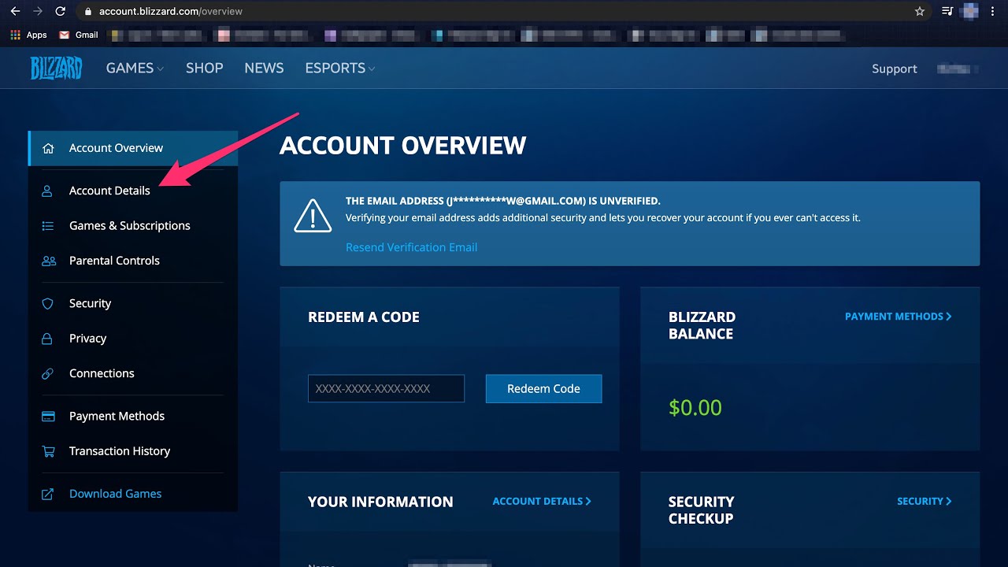Click the lock icon beside Privacy
This screenshot has height=567, width=1008.
coord(47,339)
